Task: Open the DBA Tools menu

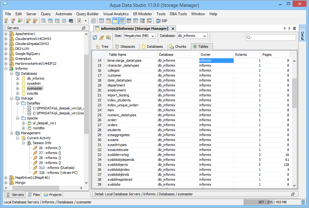Action: point(178,14)
